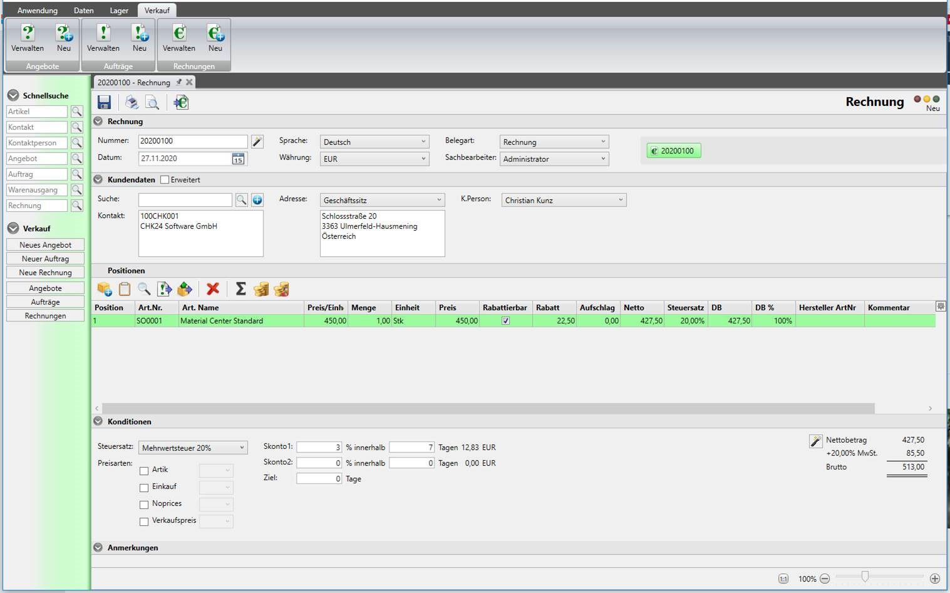Uncheck Rabattierbar for Material Center Standard
The width and height of the screenshot is (950, 593).
pyautogui.click(x=505, y=321)
